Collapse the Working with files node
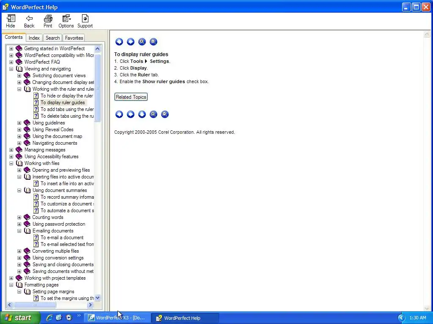 [11, 163]
